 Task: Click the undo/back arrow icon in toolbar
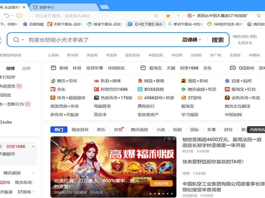6,16
